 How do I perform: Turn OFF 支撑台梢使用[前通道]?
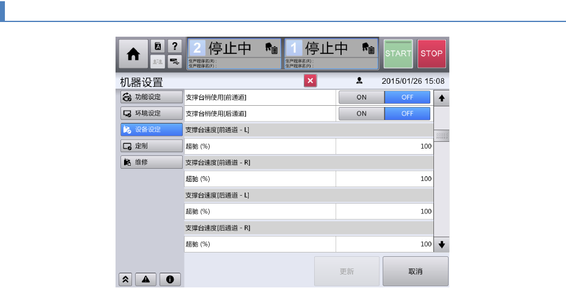[x=407, y=97]
